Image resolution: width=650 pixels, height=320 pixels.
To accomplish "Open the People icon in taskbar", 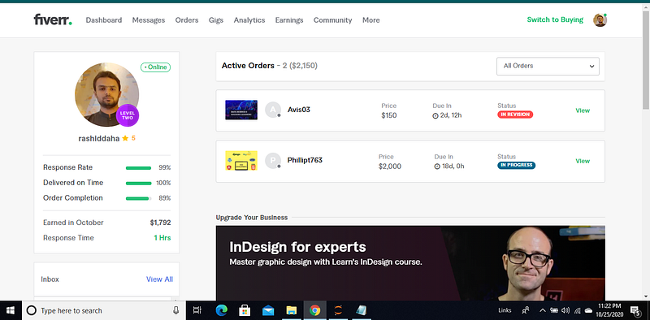I will point(526,310).
